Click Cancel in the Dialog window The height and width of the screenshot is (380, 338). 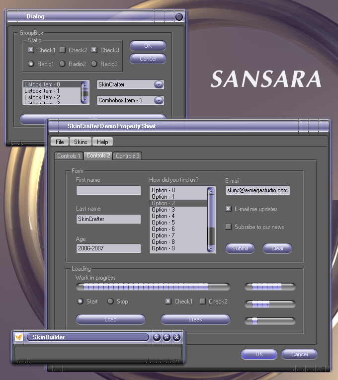tap(148, 59)
